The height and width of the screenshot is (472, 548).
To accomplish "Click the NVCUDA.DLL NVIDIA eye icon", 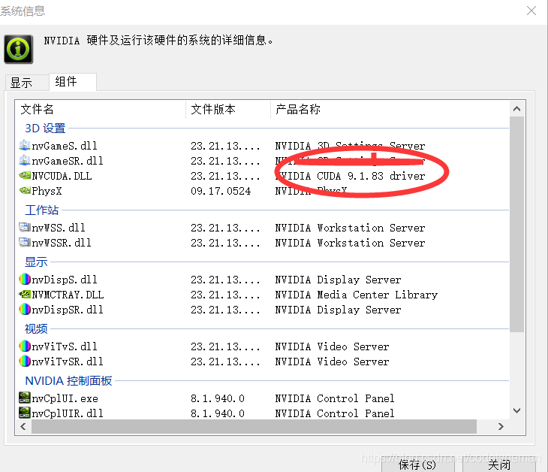I will 25,175.
